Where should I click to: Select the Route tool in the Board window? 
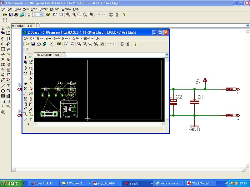click(25, 114)
